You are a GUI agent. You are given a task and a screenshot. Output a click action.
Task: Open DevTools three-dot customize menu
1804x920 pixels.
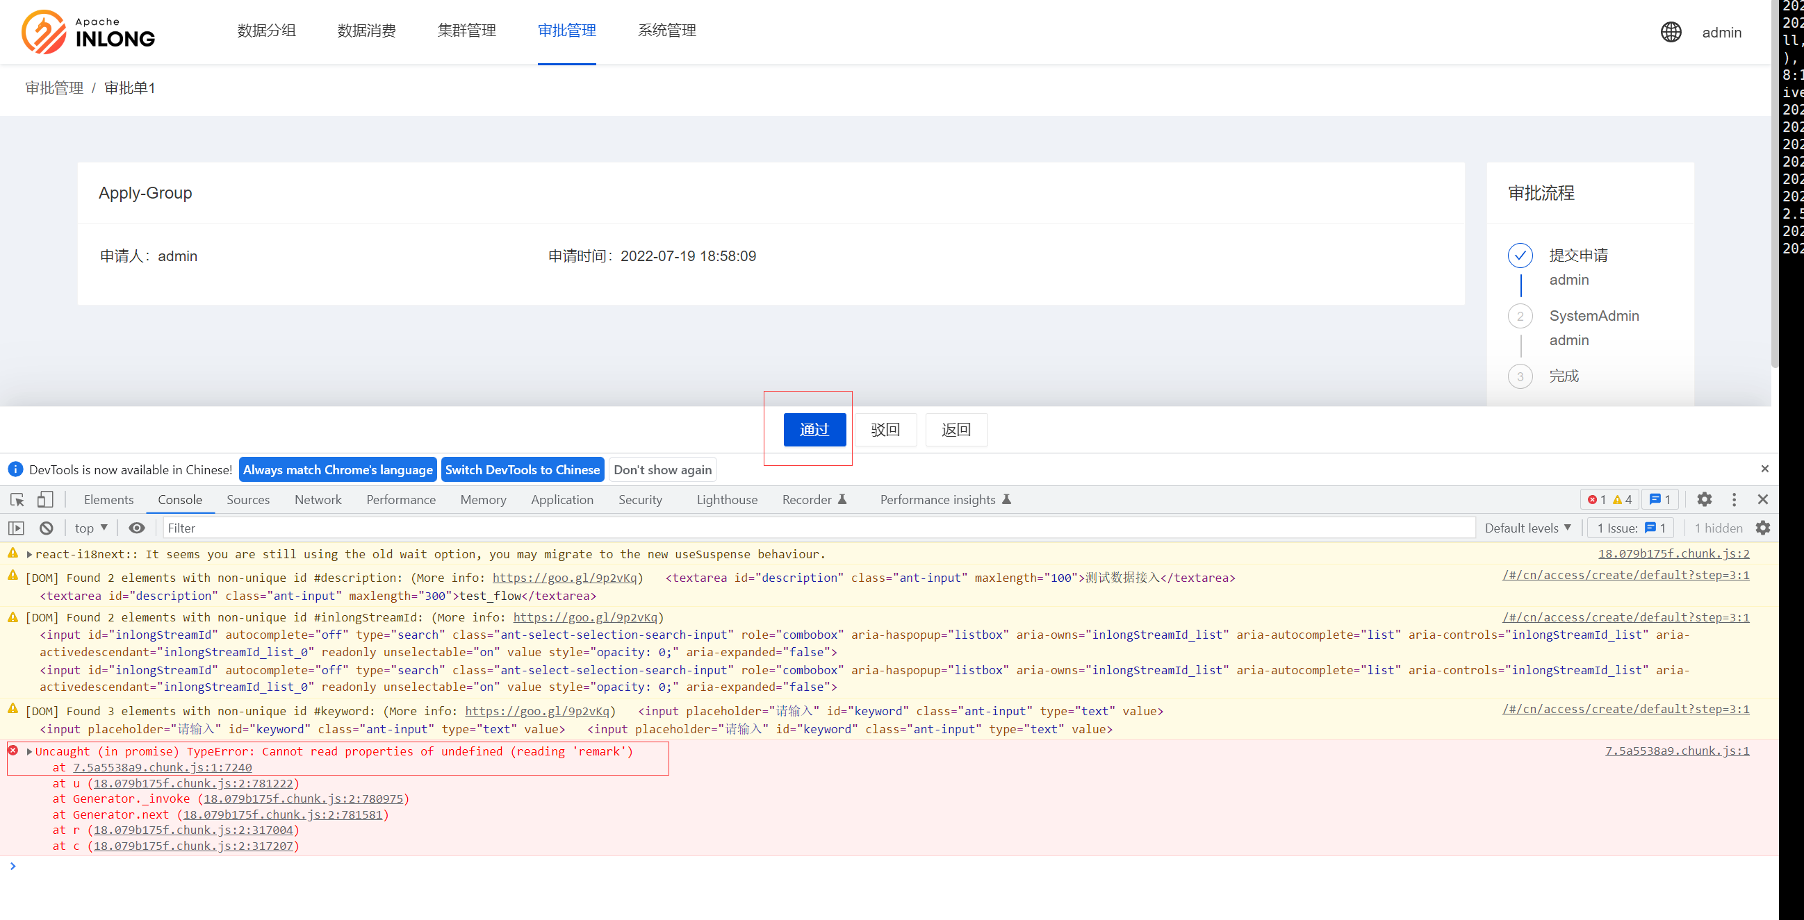(x=1734, y=499)
